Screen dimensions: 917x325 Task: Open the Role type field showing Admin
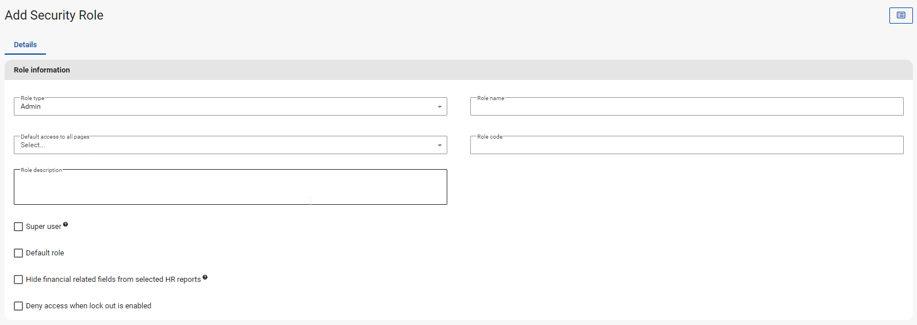(x=224, y=107)
